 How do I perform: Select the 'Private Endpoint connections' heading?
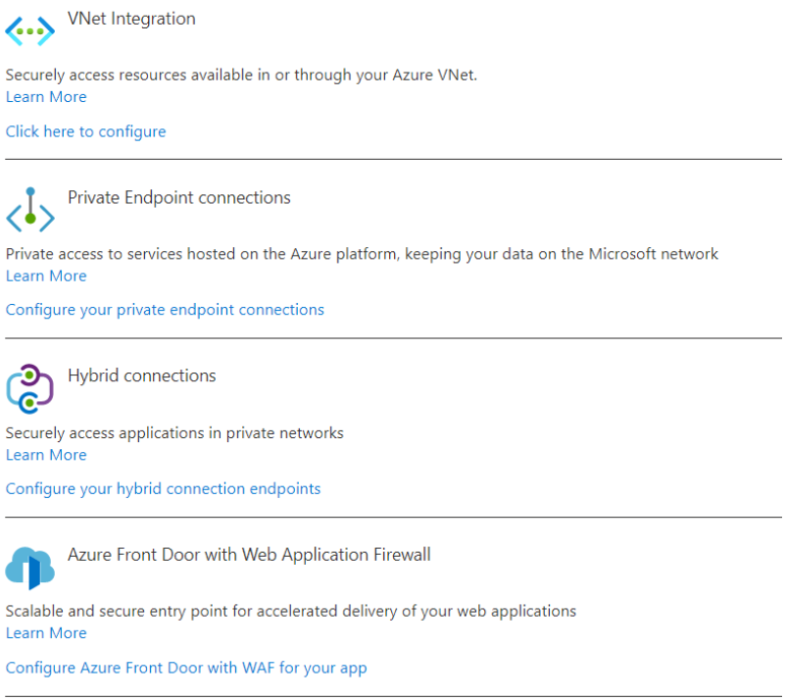tap(179, 198)
